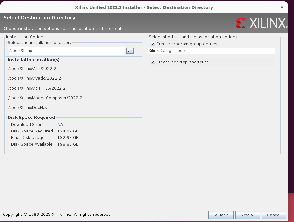Select the /tools/Xilinx/DocNav location text
Image resolution: width=294 pixels, height=222 pixels.
point(28,108)
